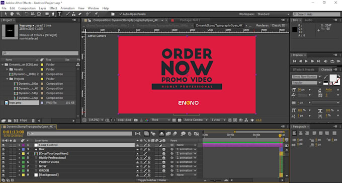The height and width of the screenshot is (183, 342).
Task: Open the Animation menu
Action: [x=67, y=8]
